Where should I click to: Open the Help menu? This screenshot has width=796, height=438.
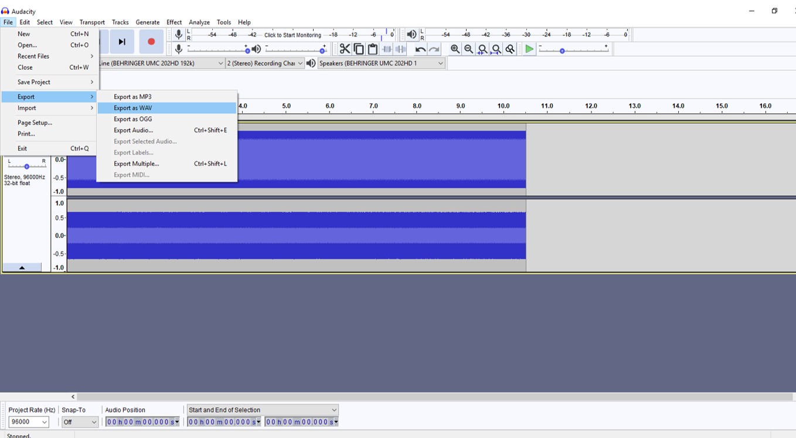pyautogui.click(x=244, y=22)
